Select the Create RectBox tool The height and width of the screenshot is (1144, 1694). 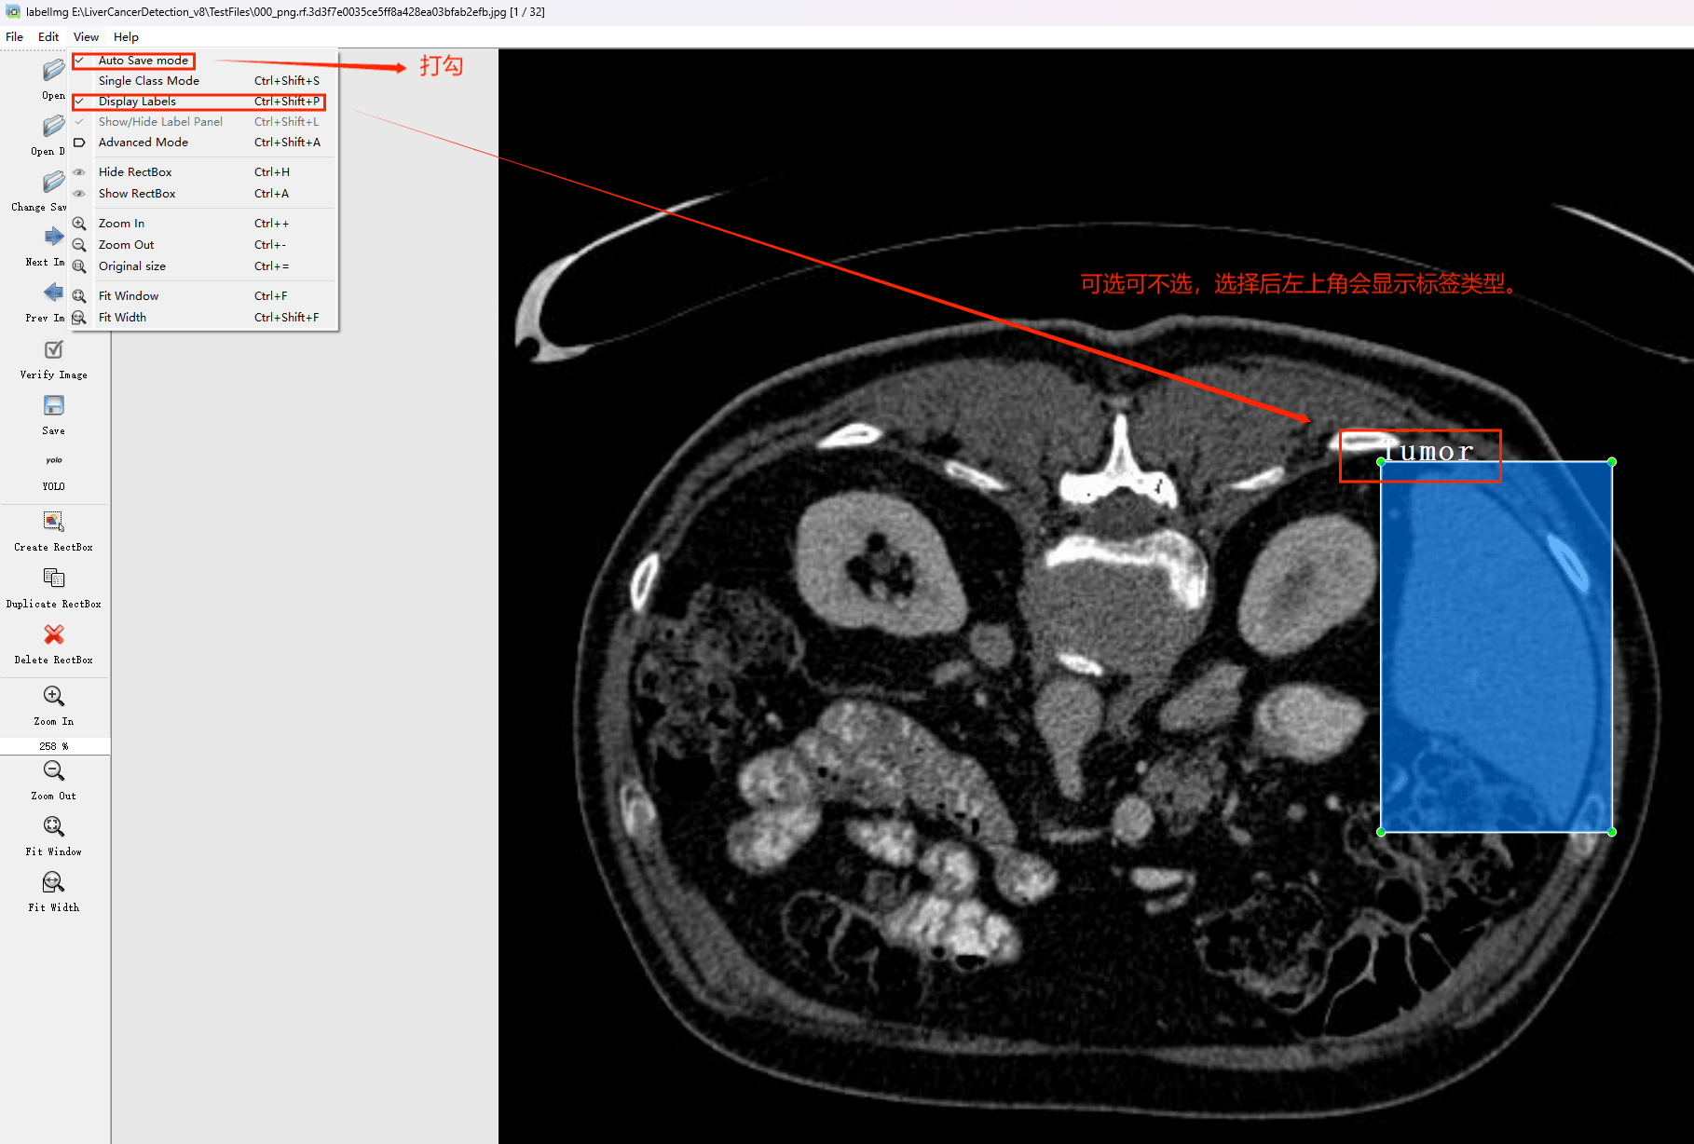tap(54, 522)
